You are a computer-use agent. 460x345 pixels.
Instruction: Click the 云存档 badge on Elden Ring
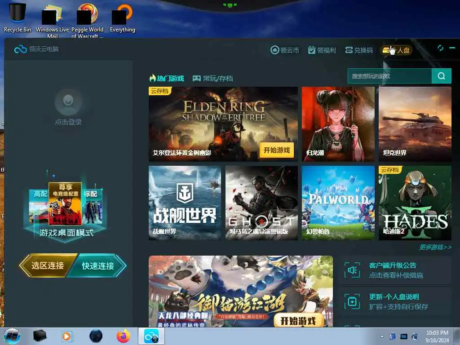pos(159,91)
